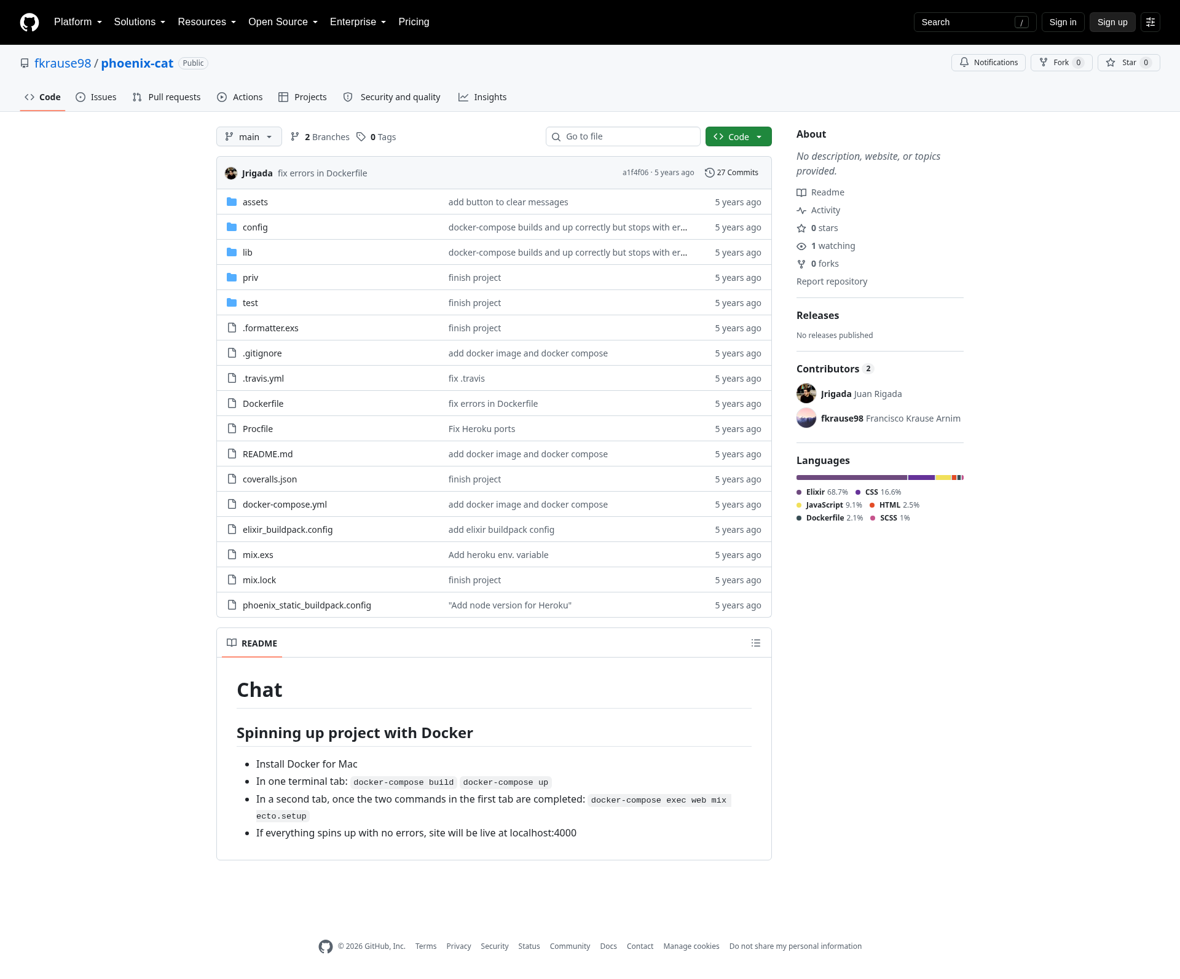The height and width of the screenshot is (979, 1180).
Task: Open the "Fix Heroku ports" commit message
Action: (482, 429)
